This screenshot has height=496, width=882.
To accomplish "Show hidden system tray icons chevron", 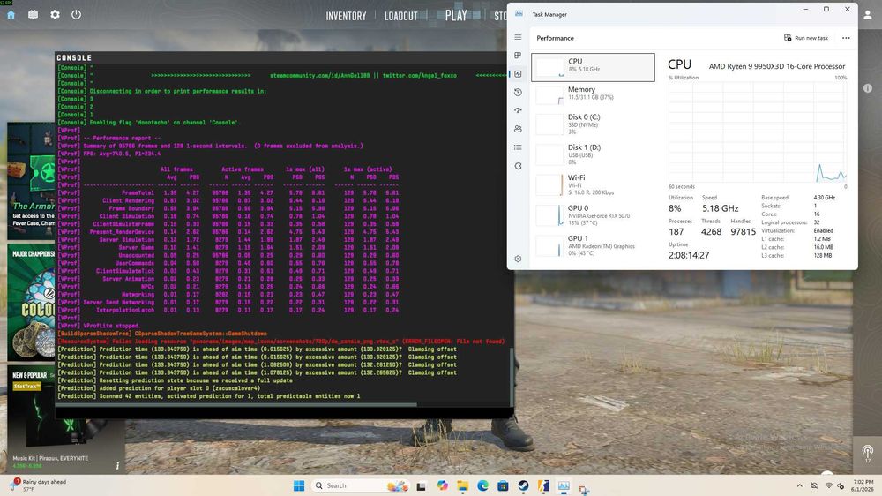I will pos(799,486).
